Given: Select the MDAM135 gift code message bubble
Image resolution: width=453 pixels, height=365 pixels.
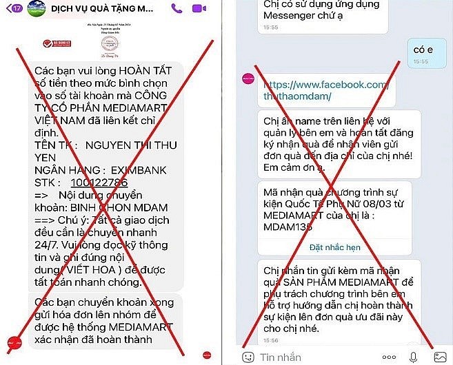Looking at the screenshot, I should click(x=334, y=218).
